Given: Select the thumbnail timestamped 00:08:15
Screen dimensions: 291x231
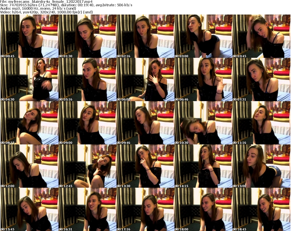Looking at the screenshot, I should pyautogui.click(x=29, y=123).
